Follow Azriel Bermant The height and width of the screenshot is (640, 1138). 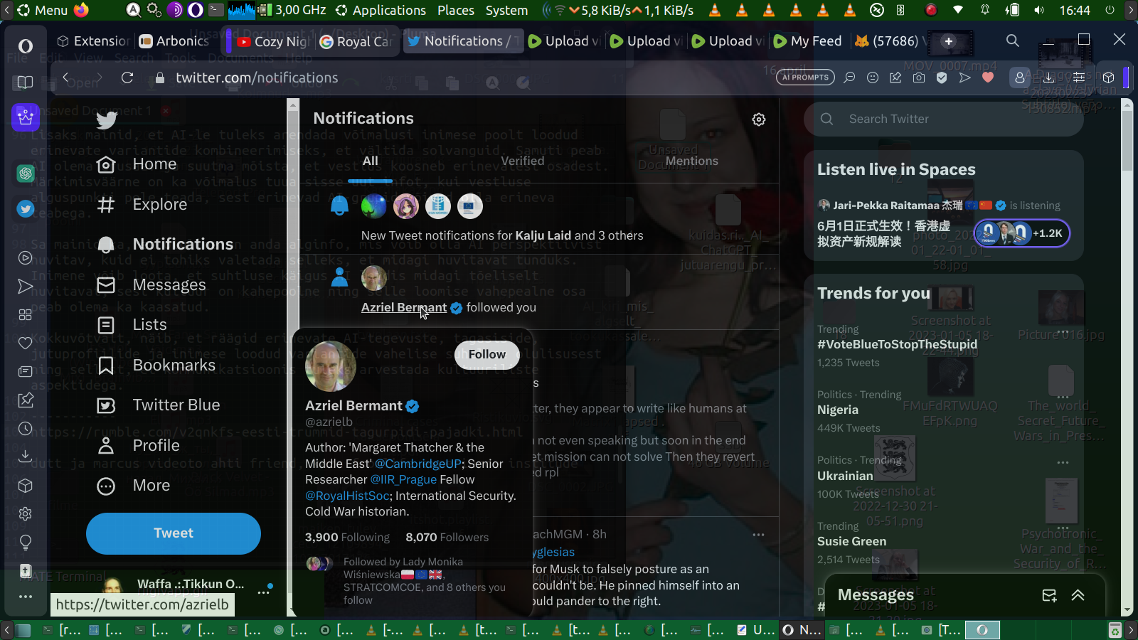pos(487,354)
